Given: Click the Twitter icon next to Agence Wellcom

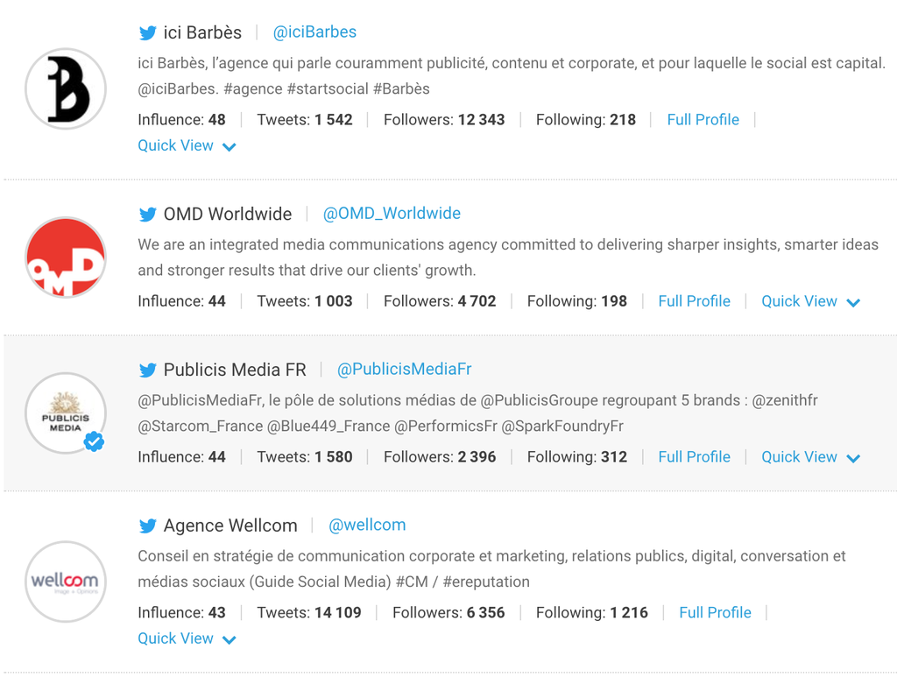Looking at the screenshot, I should tap(147, 526).
